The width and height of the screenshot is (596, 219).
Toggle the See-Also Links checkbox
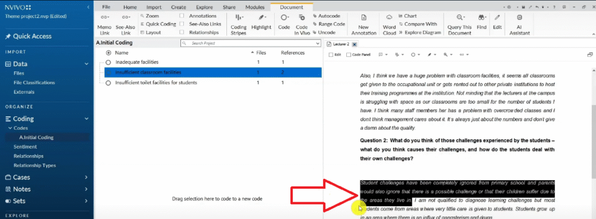pos(182,24)
